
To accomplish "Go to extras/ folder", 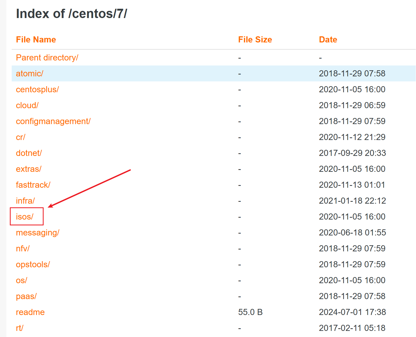I will (29, 169).
